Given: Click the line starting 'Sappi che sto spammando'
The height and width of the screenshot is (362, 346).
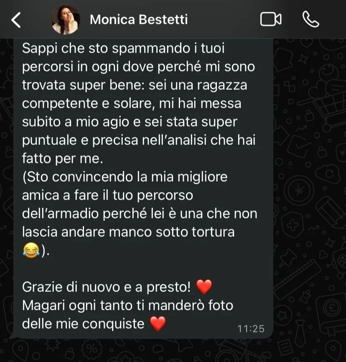Looking at the screenshot, I should (123, 48).
